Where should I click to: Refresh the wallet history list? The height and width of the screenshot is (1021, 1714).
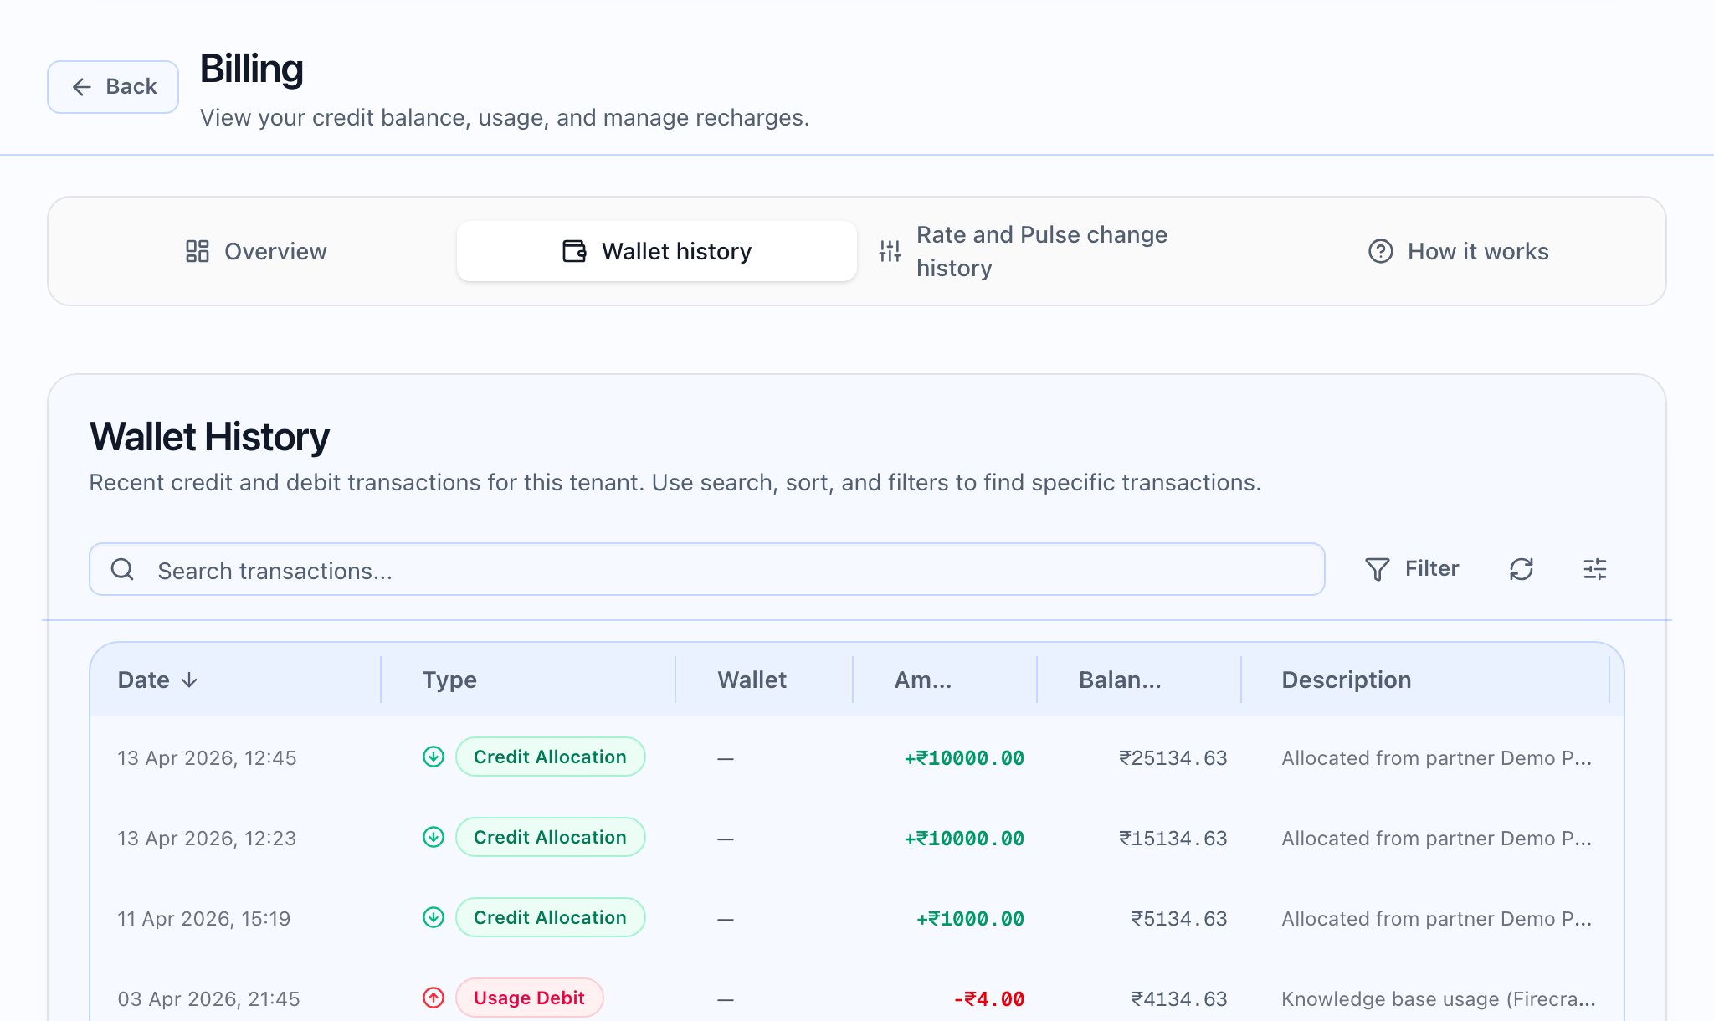click(1522, 569)
